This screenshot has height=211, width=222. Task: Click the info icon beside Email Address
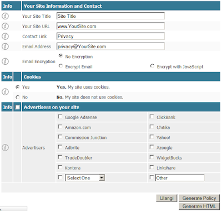(x=5, y=47)
